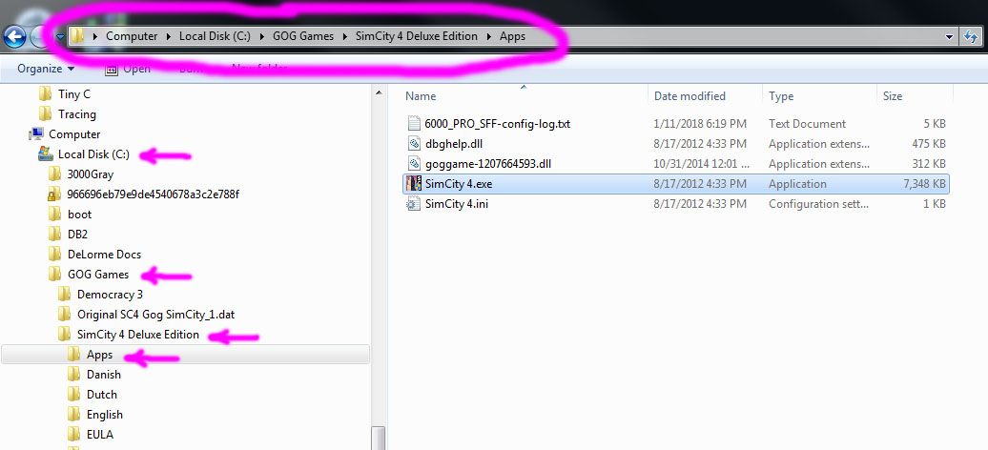The image size is (988, 450).
Task: Click the Tracing folder icon
Action: pos(46,114)
